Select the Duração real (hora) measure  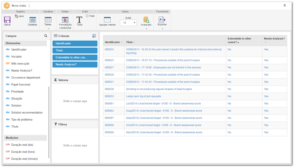pos(23,152)
